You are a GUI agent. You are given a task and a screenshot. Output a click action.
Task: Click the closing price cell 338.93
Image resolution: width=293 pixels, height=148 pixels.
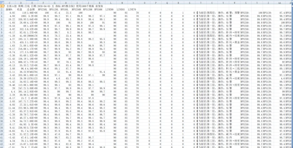[21, 20]
